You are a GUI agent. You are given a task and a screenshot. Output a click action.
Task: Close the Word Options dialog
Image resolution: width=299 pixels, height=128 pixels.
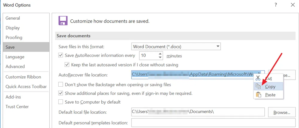click(x=293, y=5)
